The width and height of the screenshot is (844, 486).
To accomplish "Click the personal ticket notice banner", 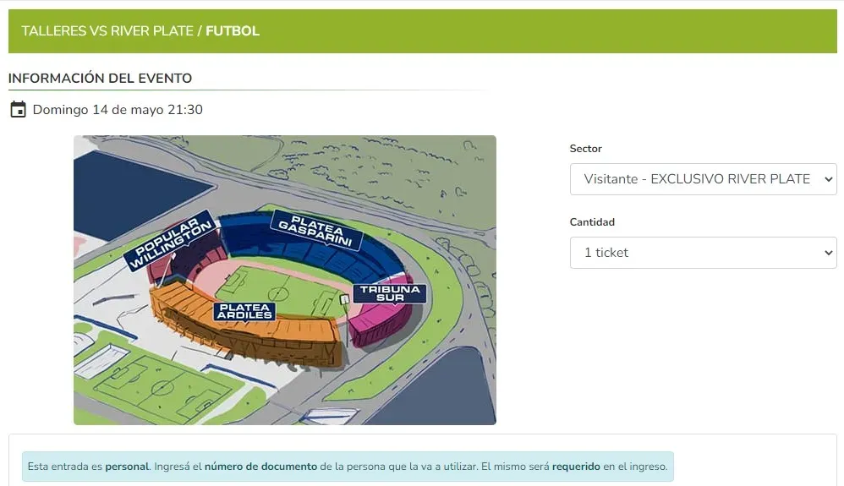I will click(348, 466).
